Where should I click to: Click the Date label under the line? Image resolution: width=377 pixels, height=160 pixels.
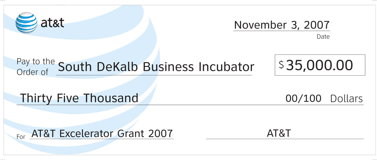(x=323, y=37)
